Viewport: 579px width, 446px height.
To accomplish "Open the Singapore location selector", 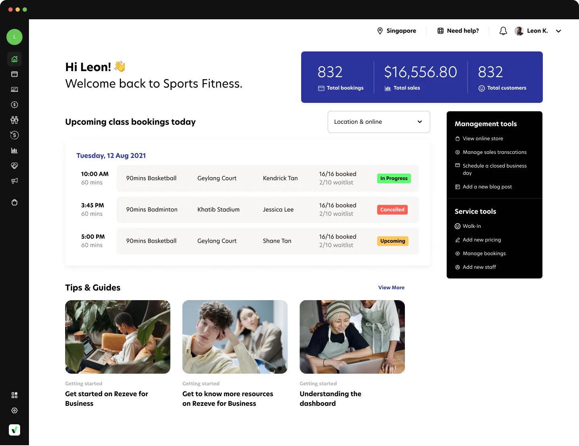I will click(396, 31).
